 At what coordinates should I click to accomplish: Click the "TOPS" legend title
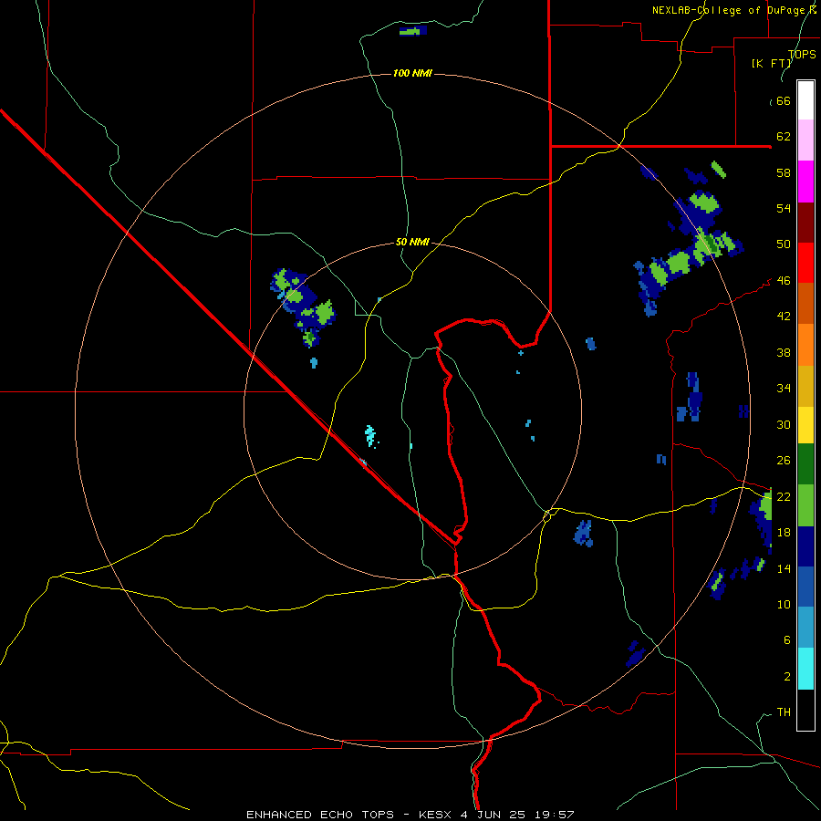pyautogui.click(x=802, y=54)
